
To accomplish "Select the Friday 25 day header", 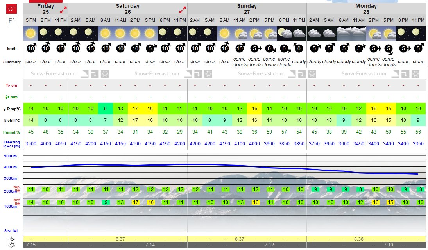I will click(x=46, y=9).
